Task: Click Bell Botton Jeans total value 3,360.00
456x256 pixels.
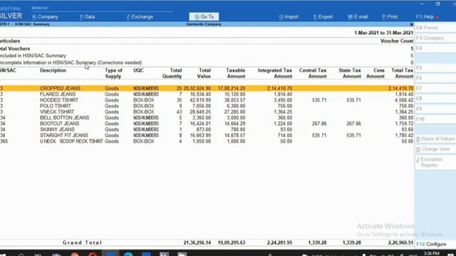Action: point(201,118)
